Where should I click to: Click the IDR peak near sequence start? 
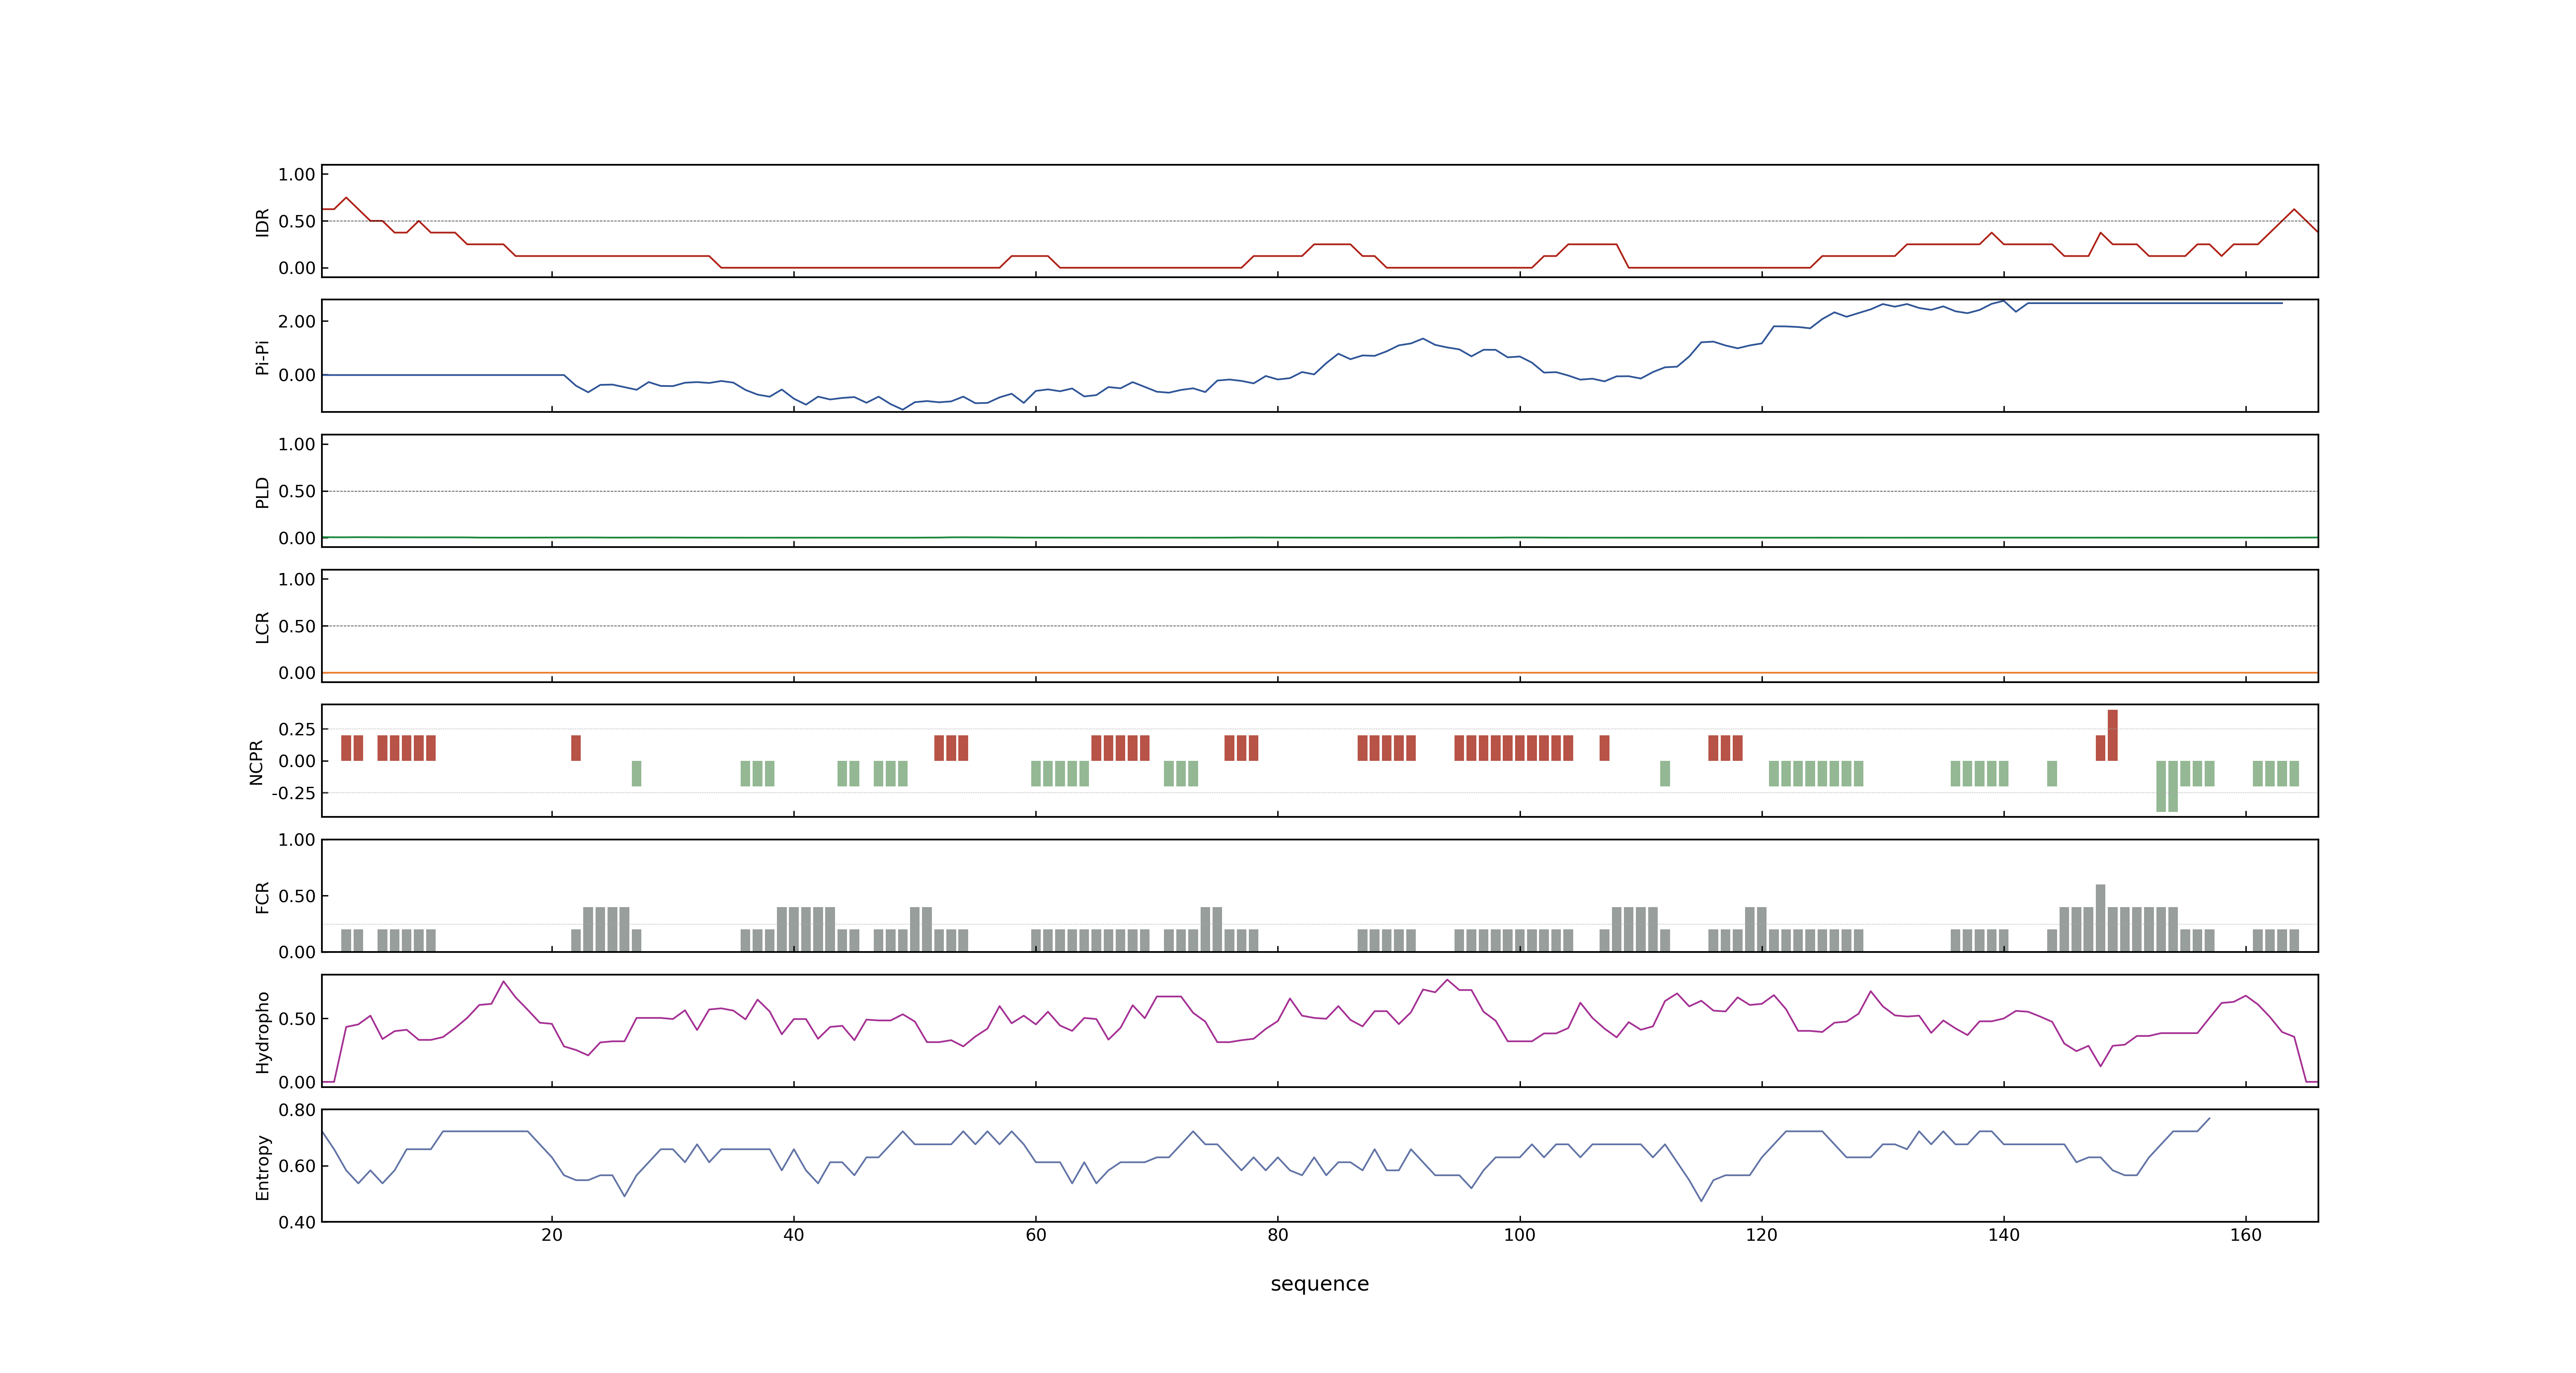click(x=346, y=198)
